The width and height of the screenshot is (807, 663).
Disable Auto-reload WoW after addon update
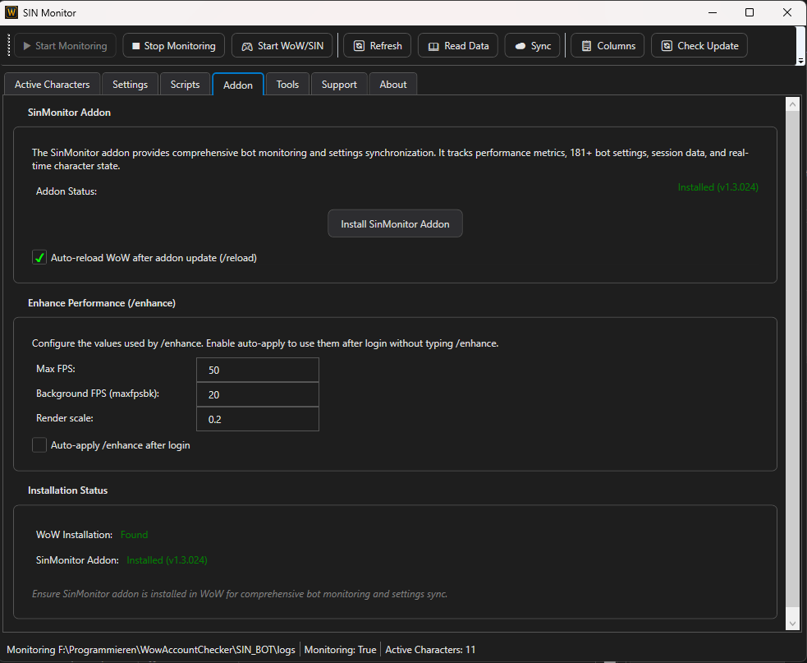pos(39,257)
